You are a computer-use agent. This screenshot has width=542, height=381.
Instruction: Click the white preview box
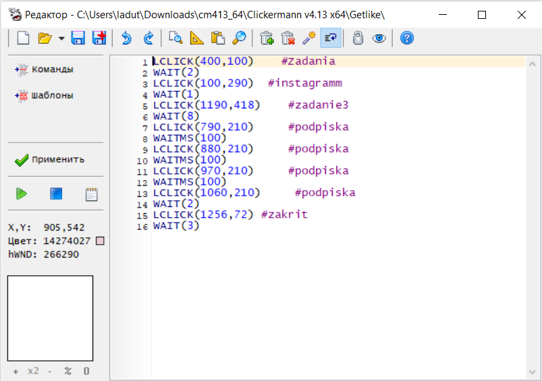point(51,318)
